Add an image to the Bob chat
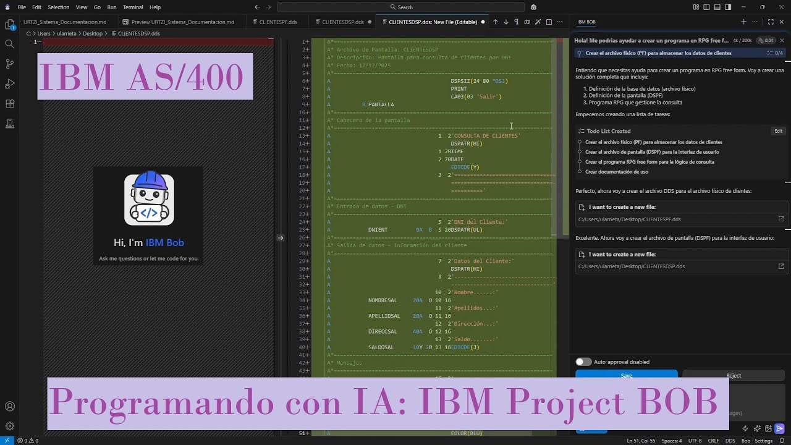The height and width of the screenshot is (445, 791). 768,428
